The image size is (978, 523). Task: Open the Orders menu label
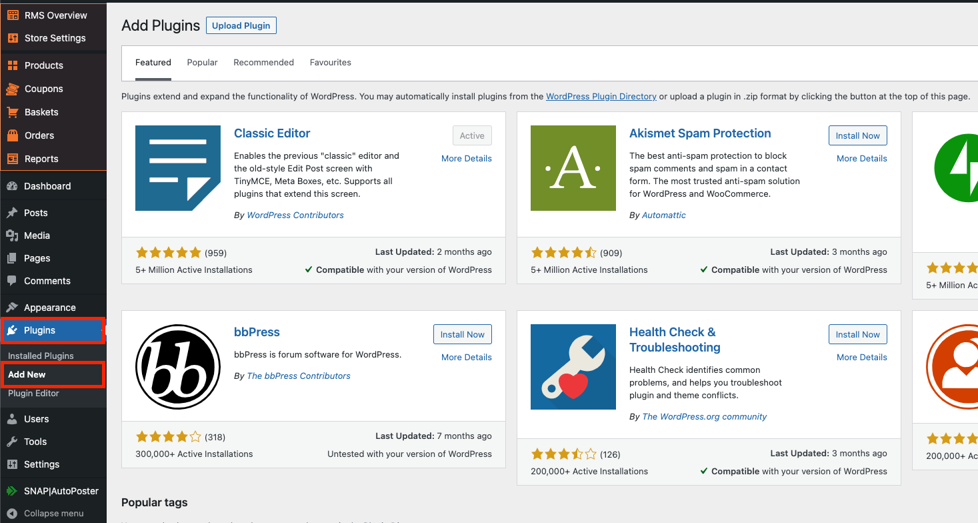(39, 135)
